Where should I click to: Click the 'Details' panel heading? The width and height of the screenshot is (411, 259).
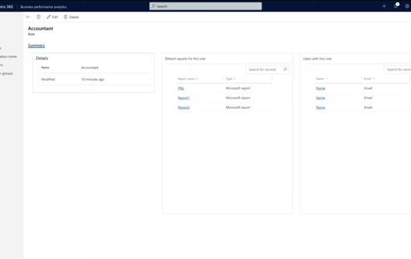42,58
